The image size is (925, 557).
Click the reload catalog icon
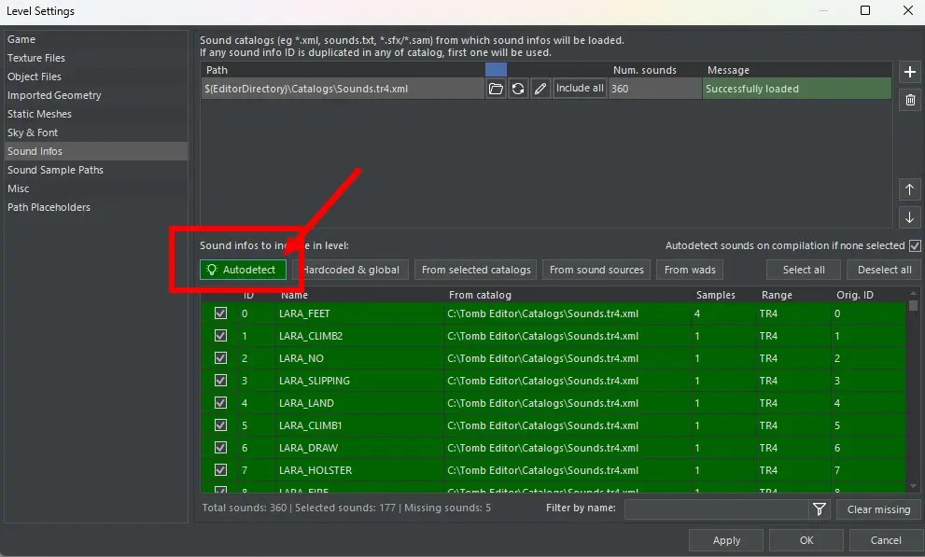pyautogui.click(x=518, y=89)
